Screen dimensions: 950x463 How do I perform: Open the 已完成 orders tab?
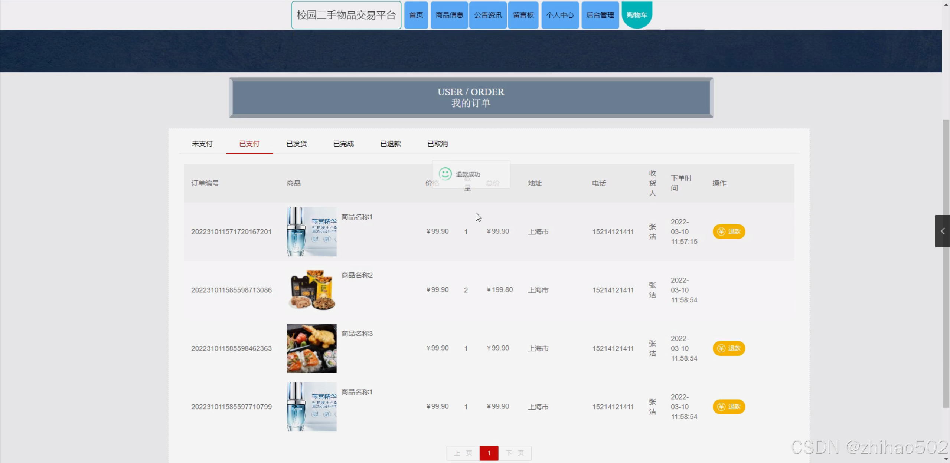point(343,144)
